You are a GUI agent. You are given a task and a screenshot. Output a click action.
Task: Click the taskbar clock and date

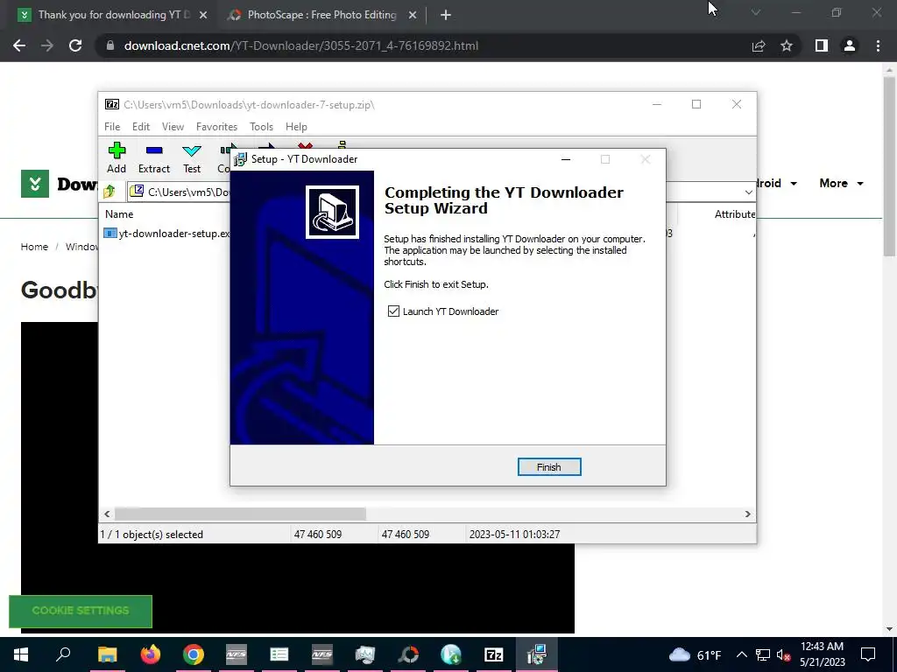(822, 654)
